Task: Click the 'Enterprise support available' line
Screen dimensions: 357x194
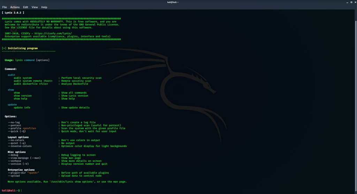Action: click(x=58, y=37)
